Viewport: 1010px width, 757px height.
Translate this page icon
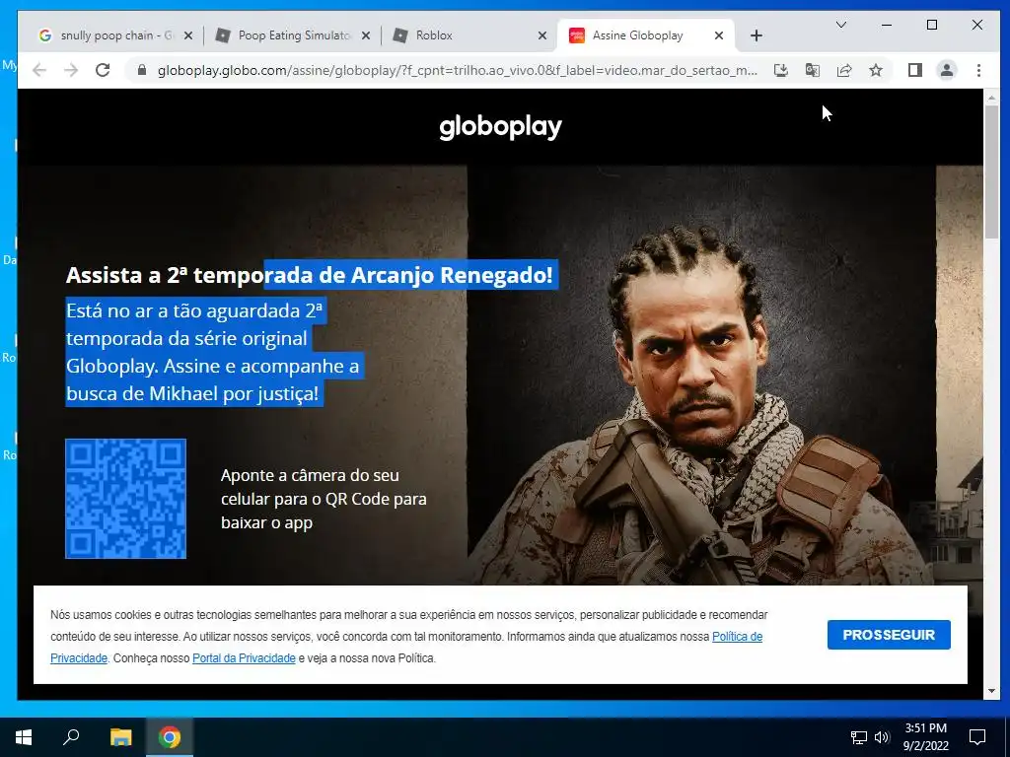pos(813,70)
